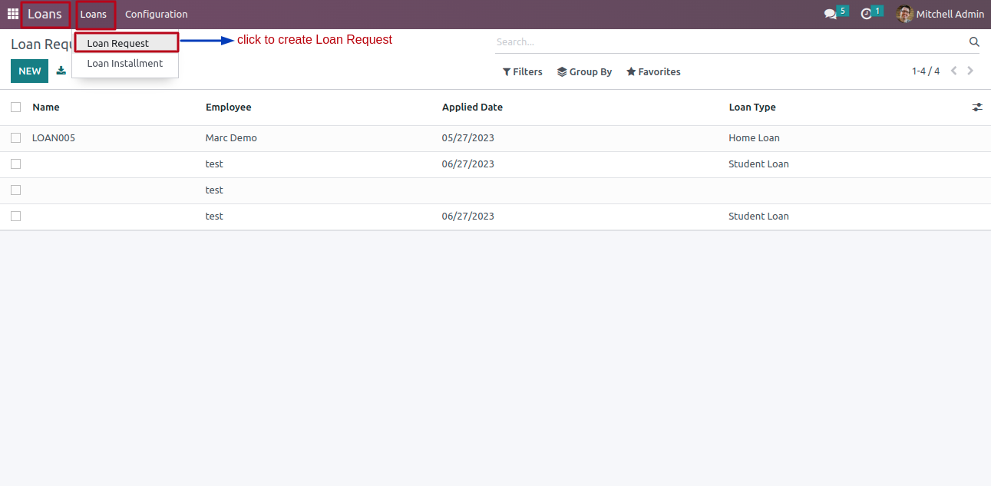Viewport: 991px width, 486px height.
Task: Click the download export icon beside NEW
Action: pyautogui.click(x=61, y=71)
